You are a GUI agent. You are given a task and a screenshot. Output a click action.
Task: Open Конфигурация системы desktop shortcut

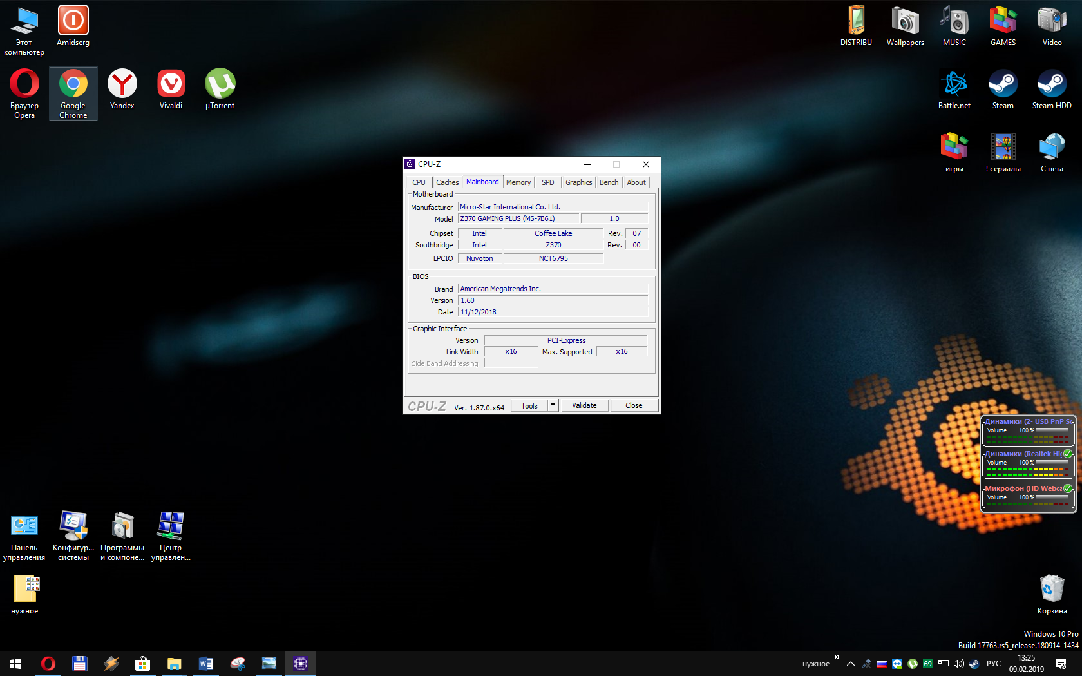pos(73,537)
